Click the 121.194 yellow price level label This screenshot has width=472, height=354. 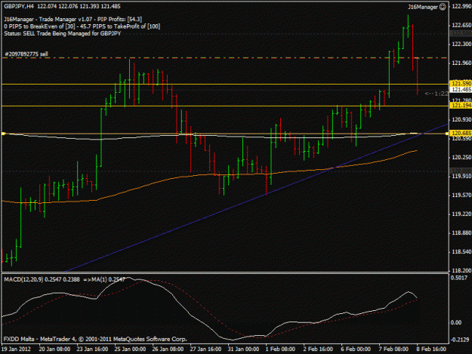pyautogui.click(x=461, y=105)
